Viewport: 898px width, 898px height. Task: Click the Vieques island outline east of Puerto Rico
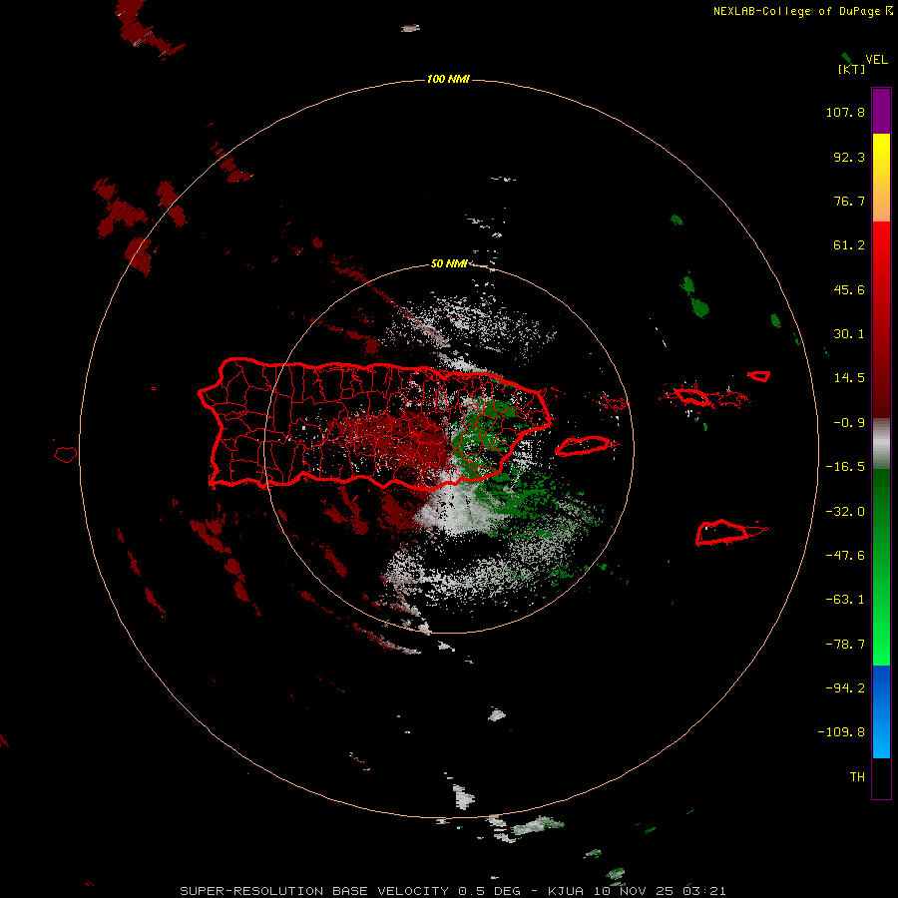coord(584,446)
